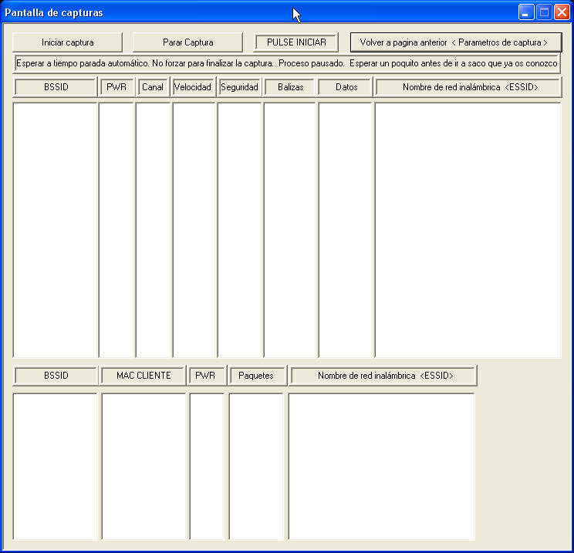
Task: Select the upper BSSID column header
Action: coord(56,87)
